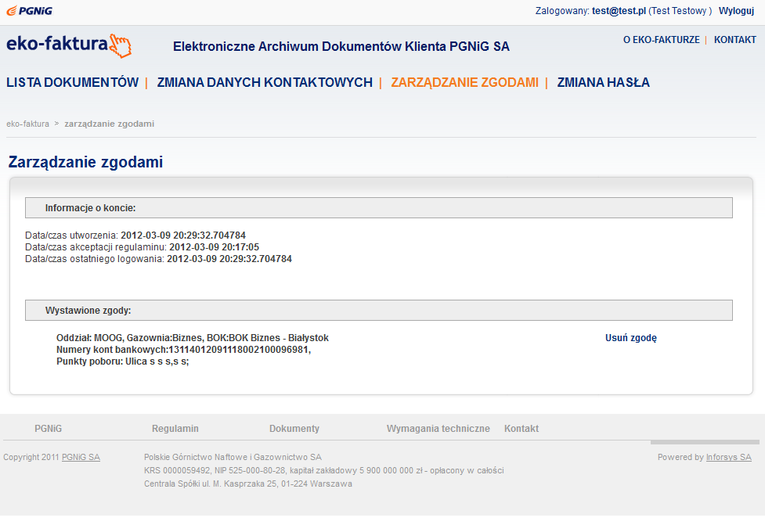The width and height of the screenshot is (765, 525).
Task: Follow the PGNiG SA copyright link
Action: tap(81, 457)
